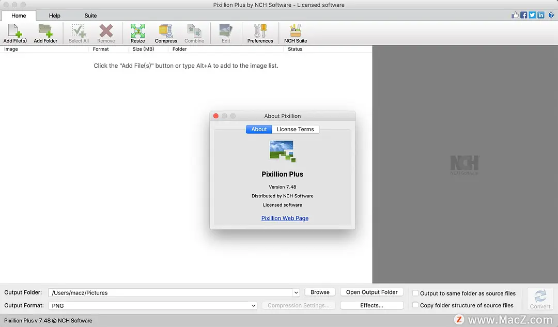The width and height of the screenshot is (558, 327).
Task: Sort by the Size (MB) column header
Action: (x=148, y=49)
